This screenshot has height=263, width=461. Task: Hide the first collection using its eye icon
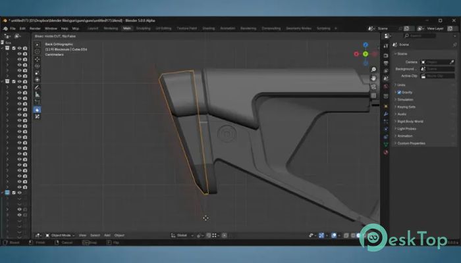[19, 48]
